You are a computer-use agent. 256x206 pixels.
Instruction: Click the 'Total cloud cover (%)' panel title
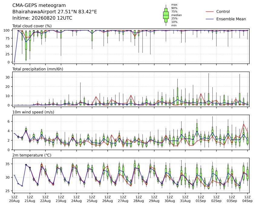32,26
